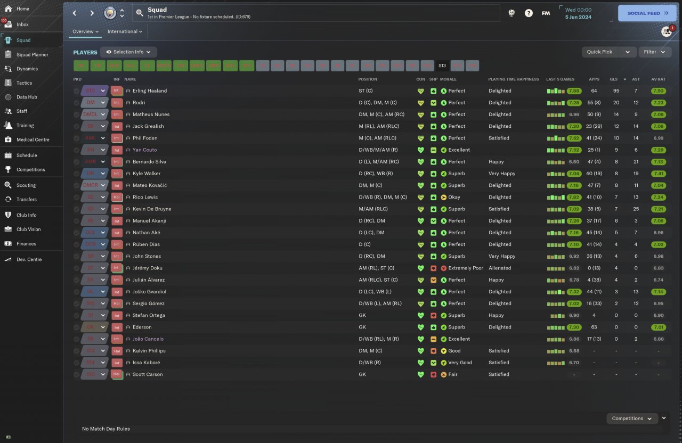
Task: Open the Finances section
Action: 26,244
